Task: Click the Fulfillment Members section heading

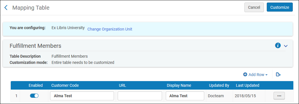Action: pyautogui.click(x=35, y=46)
